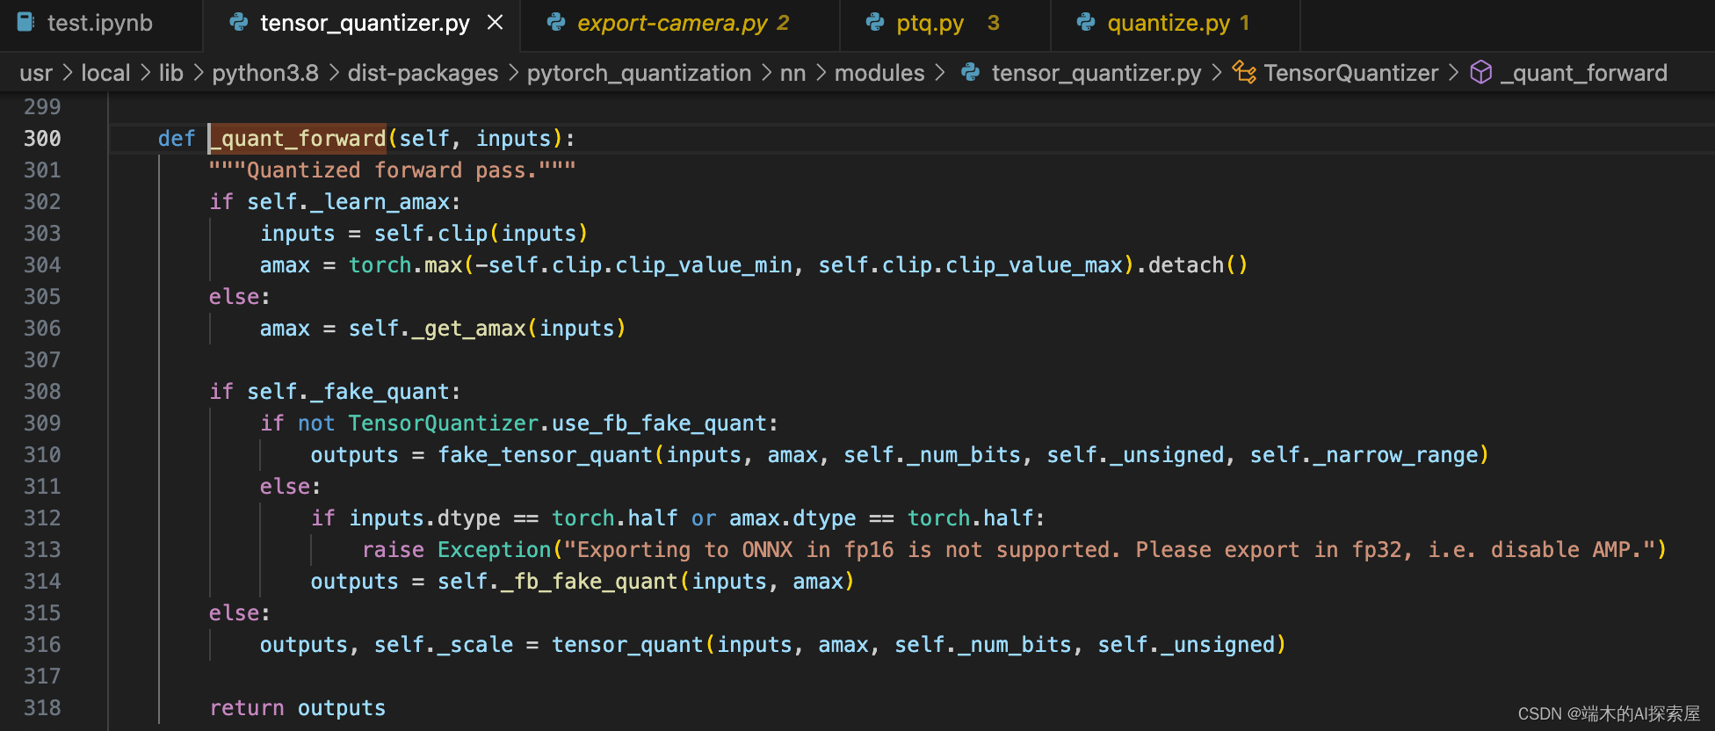The height and width of the screenshot is (731, 1715).
Task: Click line number 306 in the gutter
Action: tap(42, 329)
